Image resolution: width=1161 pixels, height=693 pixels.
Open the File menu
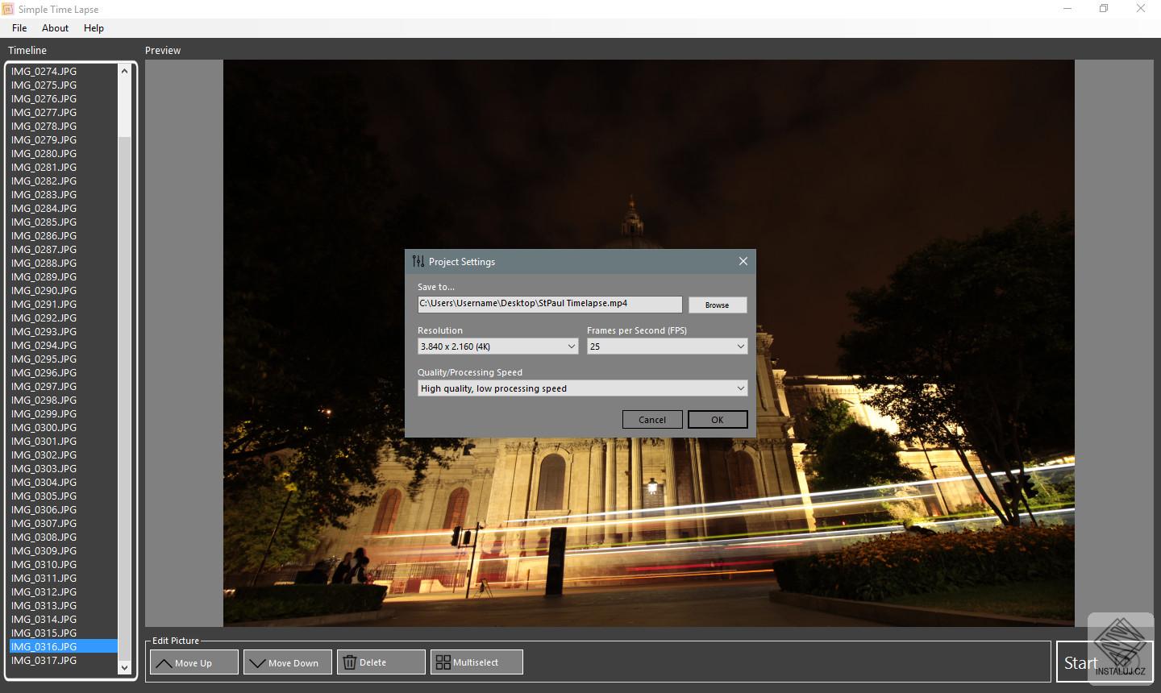(19, 27)
